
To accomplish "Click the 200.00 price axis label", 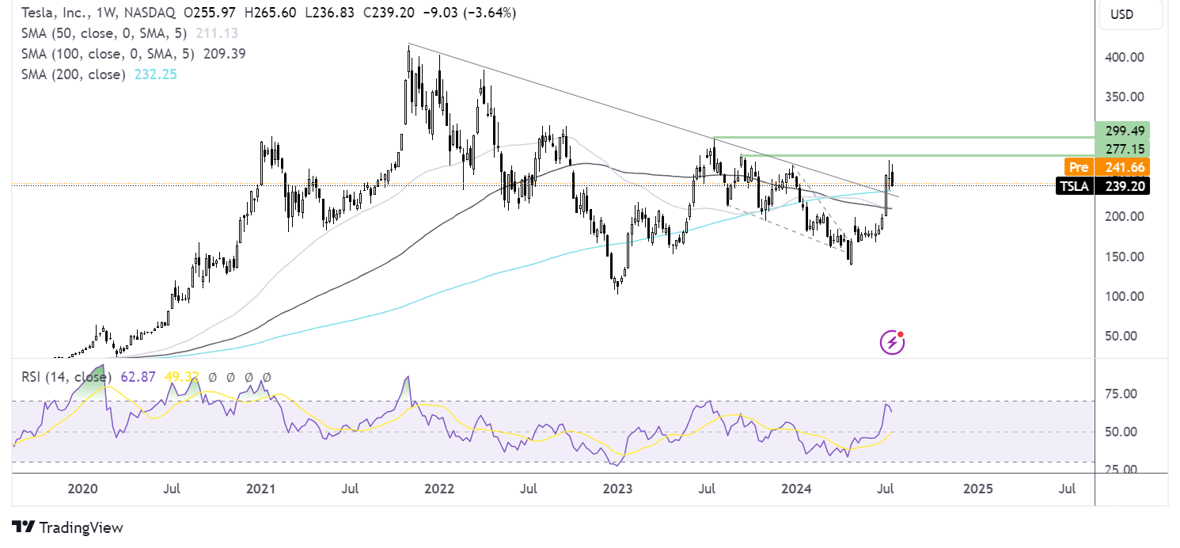I will (x=1124, y=216).
